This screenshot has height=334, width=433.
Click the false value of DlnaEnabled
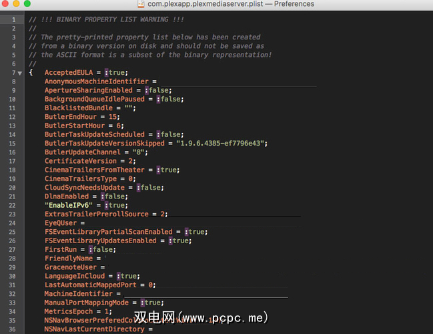114,196
